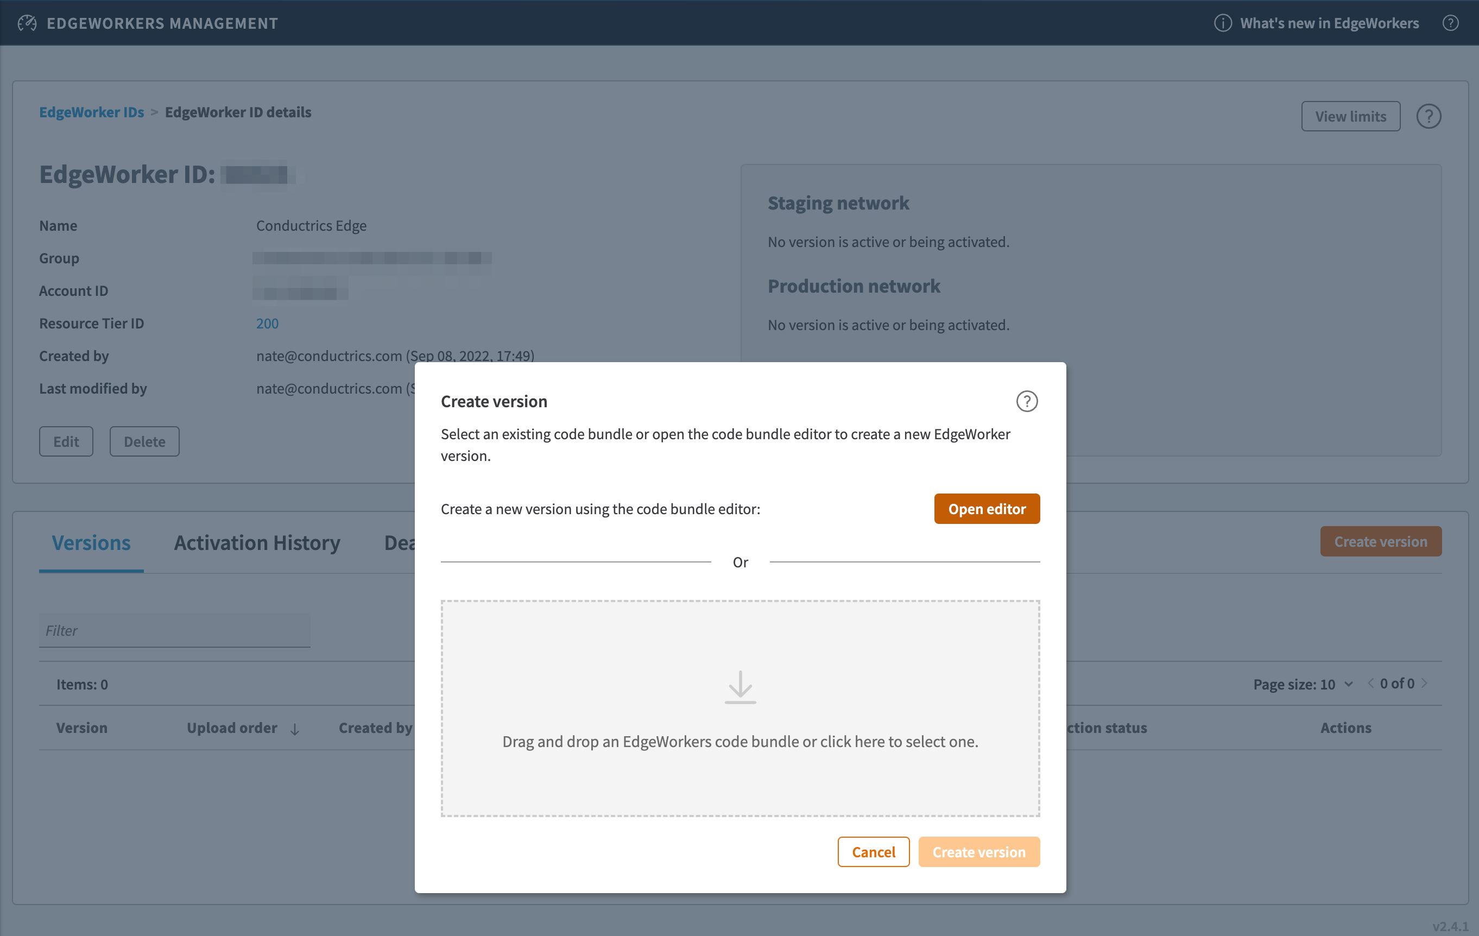The width and height of the screenshot is (1479, 936).
Task: Click the download arrow icon in drop zone
Action: click(x=740, y=687)
